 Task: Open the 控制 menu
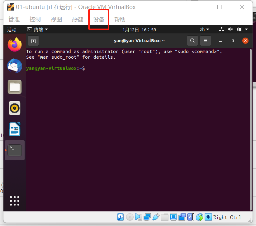coord(35,20)
